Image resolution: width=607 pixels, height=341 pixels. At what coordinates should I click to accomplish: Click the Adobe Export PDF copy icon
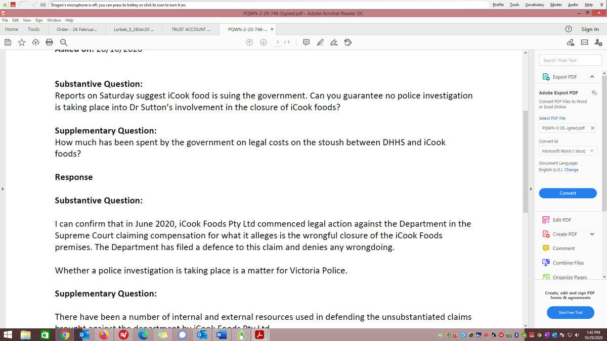pos(594,92)
